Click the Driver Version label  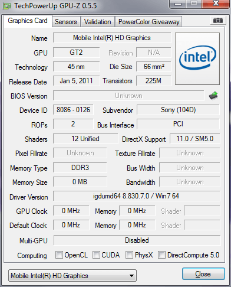tap(29, 197)
